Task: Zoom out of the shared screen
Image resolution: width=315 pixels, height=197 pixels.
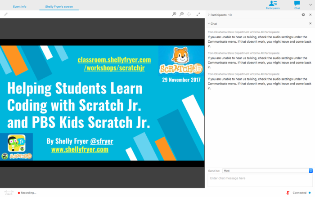Action: click(182, 14)
